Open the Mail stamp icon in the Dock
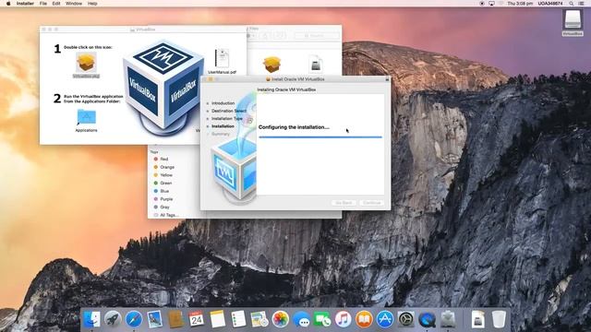The width and height of the screenshot is (591, 332). click(x=154, y=320)
